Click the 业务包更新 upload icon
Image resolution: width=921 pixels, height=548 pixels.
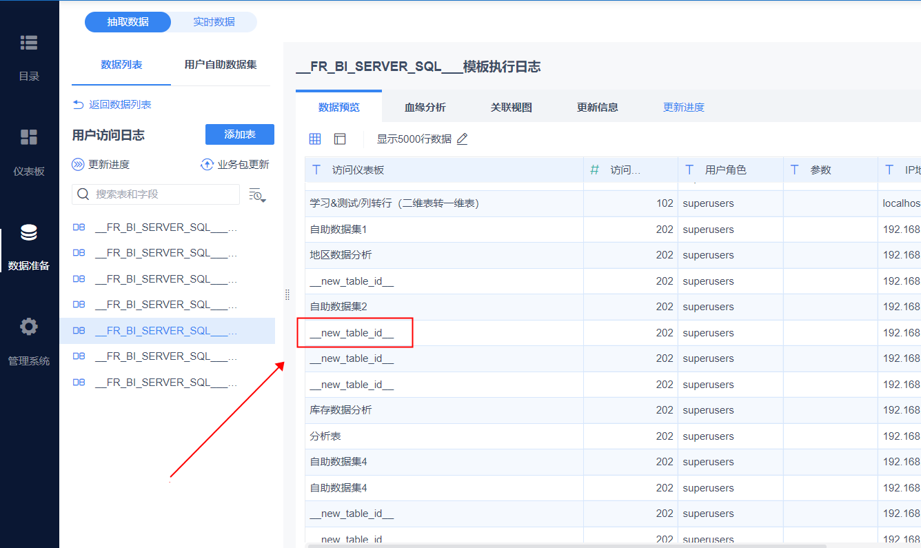click(207, 165)
